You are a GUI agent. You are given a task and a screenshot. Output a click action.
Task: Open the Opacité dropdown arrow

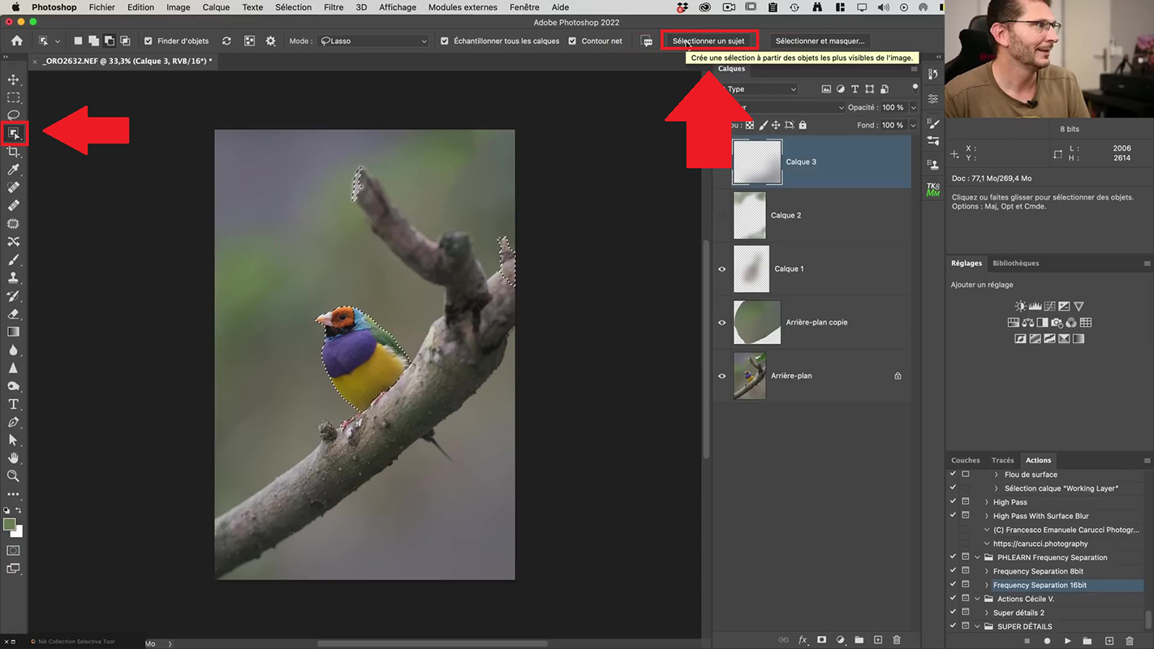913,107
